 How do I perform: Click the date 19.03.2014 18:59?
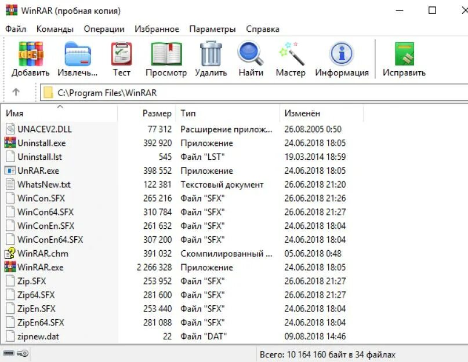pyautogui.click(x=315, y=157)
